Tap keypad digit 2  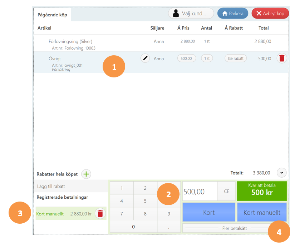click(x=146, y=188)
